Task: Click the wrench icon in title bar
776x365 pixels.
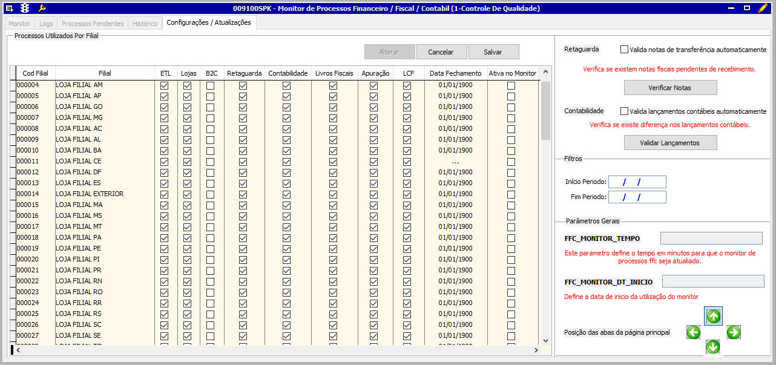Action: [x=42, y=8]
